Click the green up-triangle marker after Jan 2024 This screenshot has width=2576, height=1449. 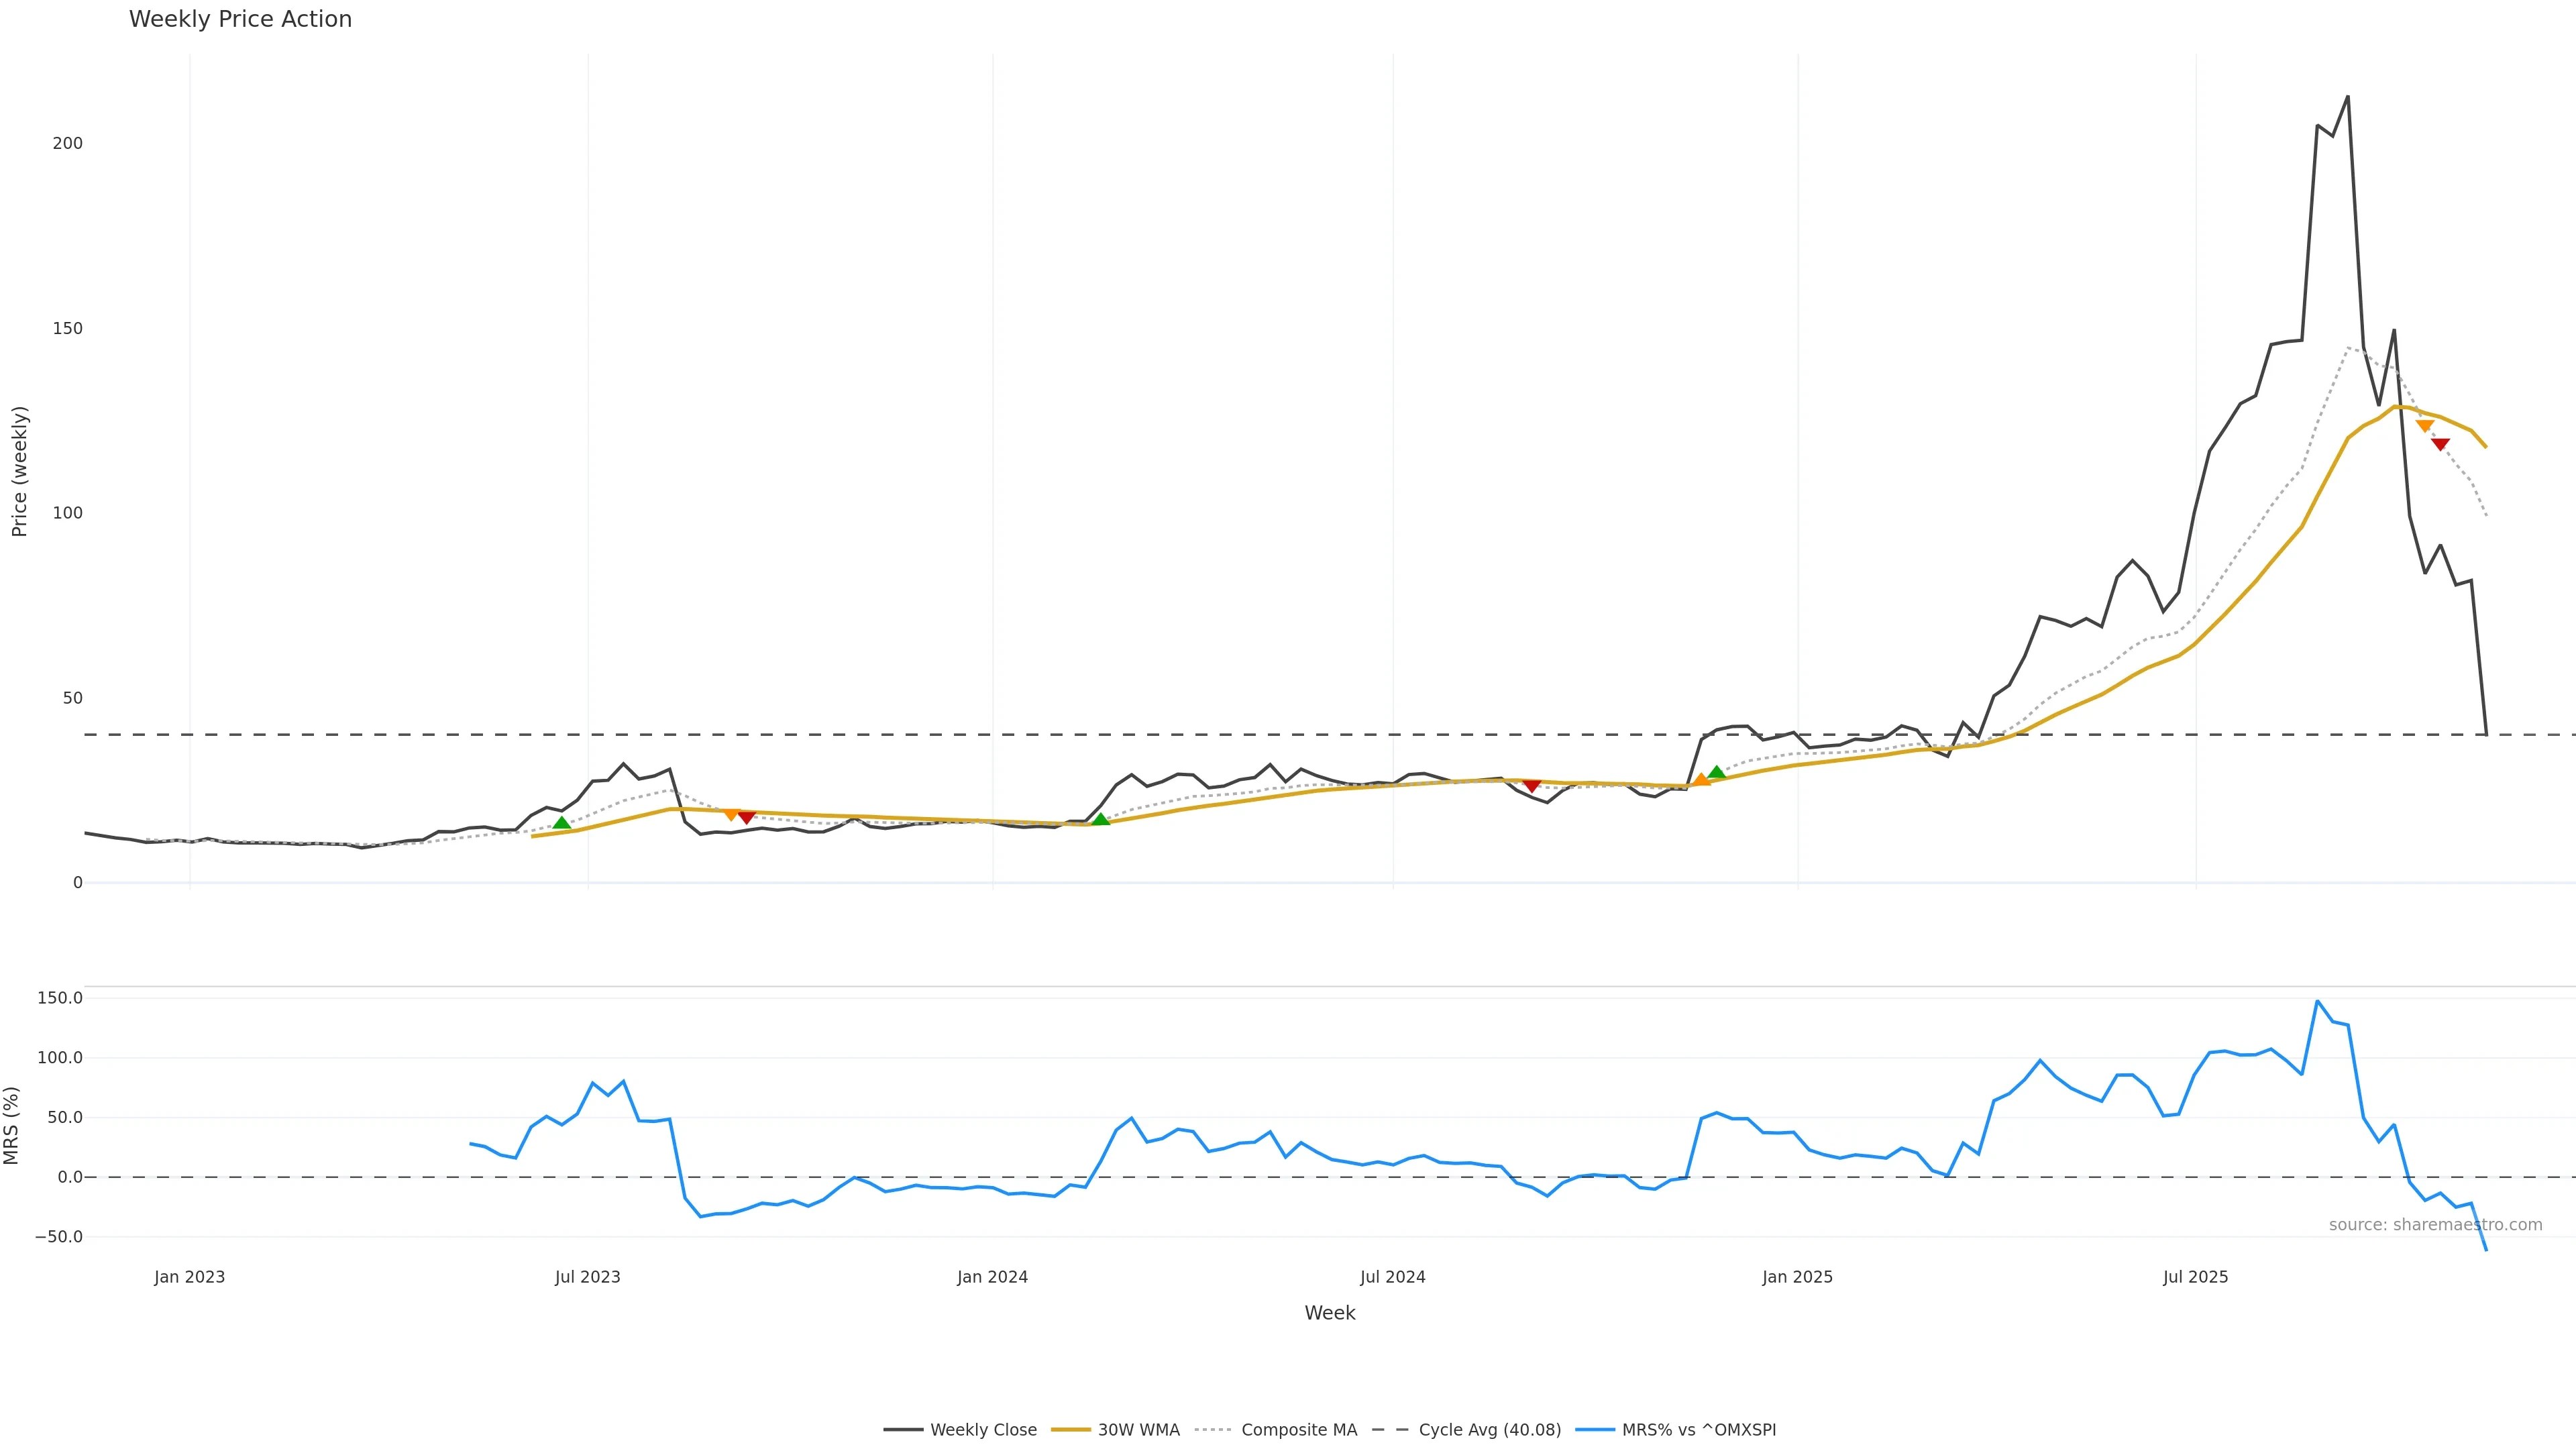tap(1101, 819)
